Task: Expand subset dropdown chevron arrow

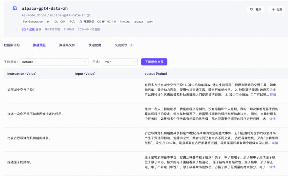Action: (85, 62)
